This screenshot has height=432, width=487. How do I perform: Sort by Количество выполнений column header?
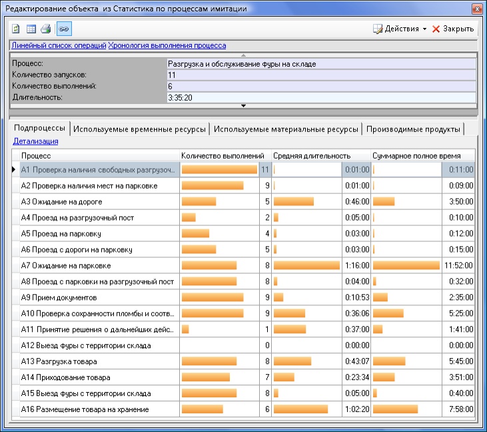(x=225, y=155)
